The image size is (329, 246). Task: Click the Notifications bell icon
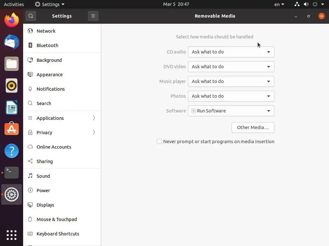[30, 89]
